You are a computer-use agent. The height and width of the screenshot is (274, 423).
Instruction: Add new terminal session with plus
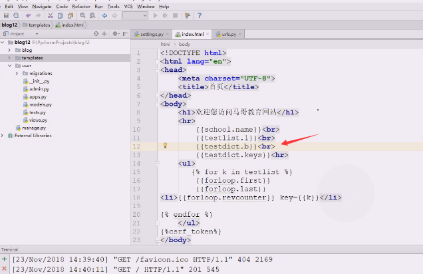click(4, 259)
